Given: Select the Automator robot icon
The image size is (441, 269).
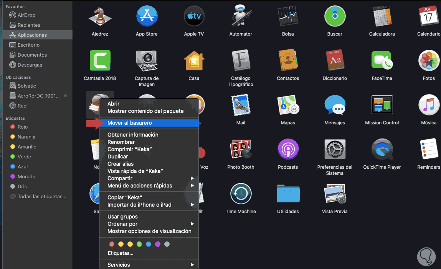Looking at the screenshot, I should pos(241,16).
